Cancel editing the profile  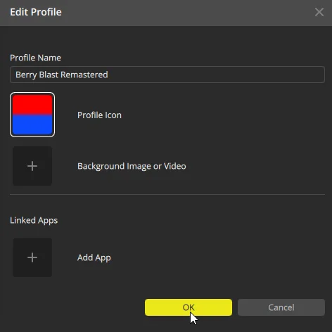pos(281,307)
